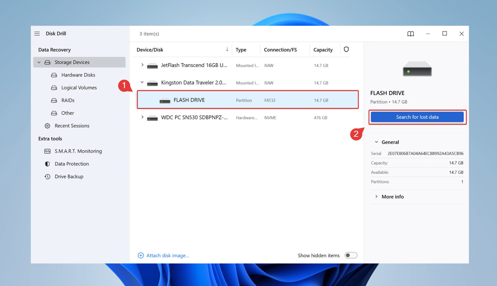Click the FLASH DRIVE partition icon in list
The height and width of the screenshot is (286, 497).
pyautogui.click(x=165, y=100)
